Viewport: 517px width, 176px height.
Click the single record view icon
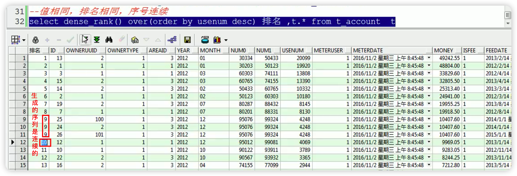pyautogui.click(x=135, y=40)
